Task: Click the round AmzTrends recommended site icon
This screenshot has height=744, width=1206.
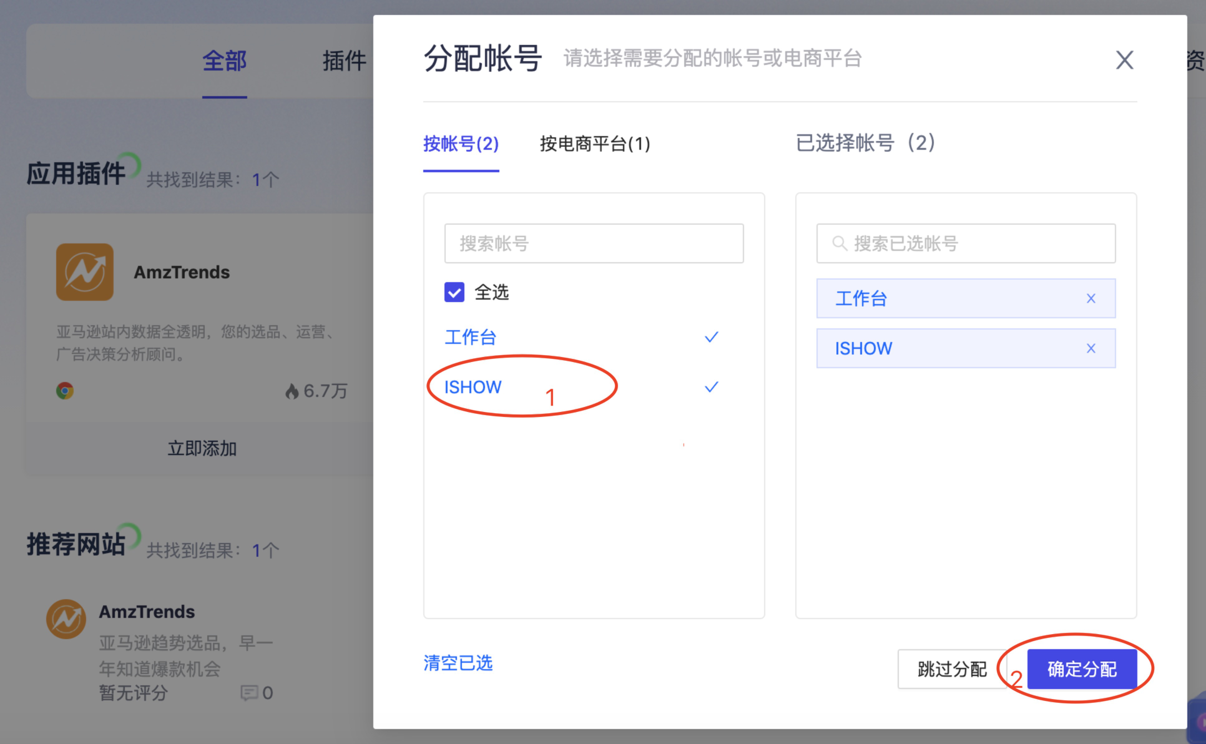Action: pyautogui.click(x=66, y=619)
